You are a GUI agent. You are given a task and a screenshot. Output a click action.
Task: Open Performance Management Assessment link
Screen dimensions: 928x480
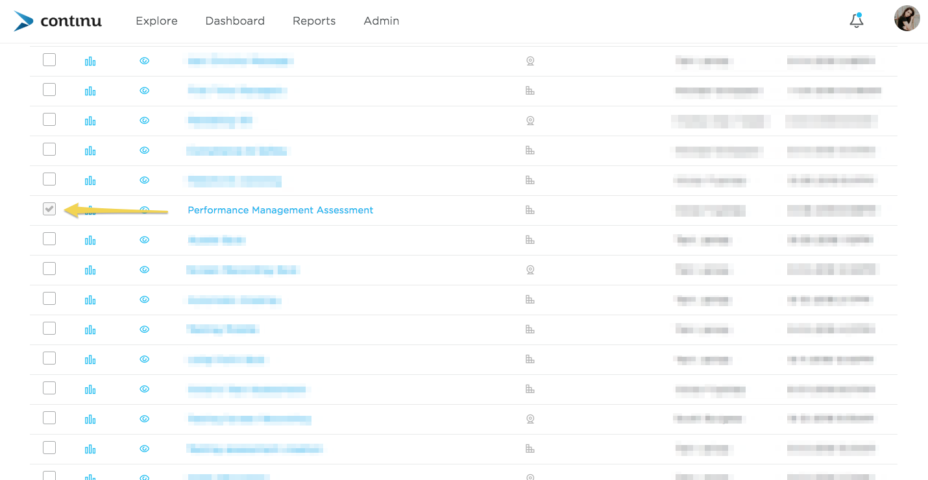point(280,210)
